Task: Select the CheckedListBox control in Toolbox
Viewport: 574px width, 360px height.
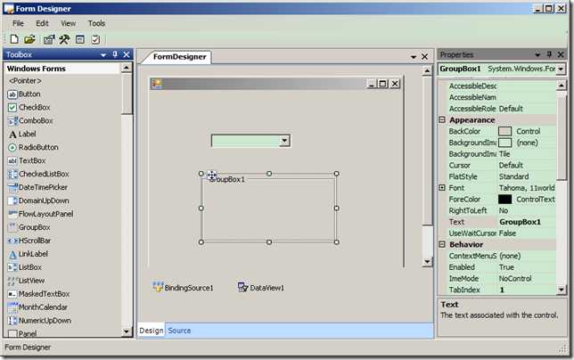Action: point(38,174)
